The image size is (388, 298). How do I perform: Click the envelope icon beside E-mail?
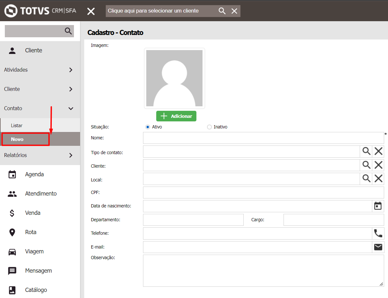pyautogui.click(x=378, y=247)
